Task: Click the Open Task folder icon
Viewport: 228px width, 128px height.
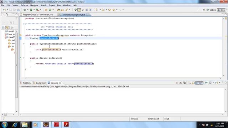Action: pos(63,10)
